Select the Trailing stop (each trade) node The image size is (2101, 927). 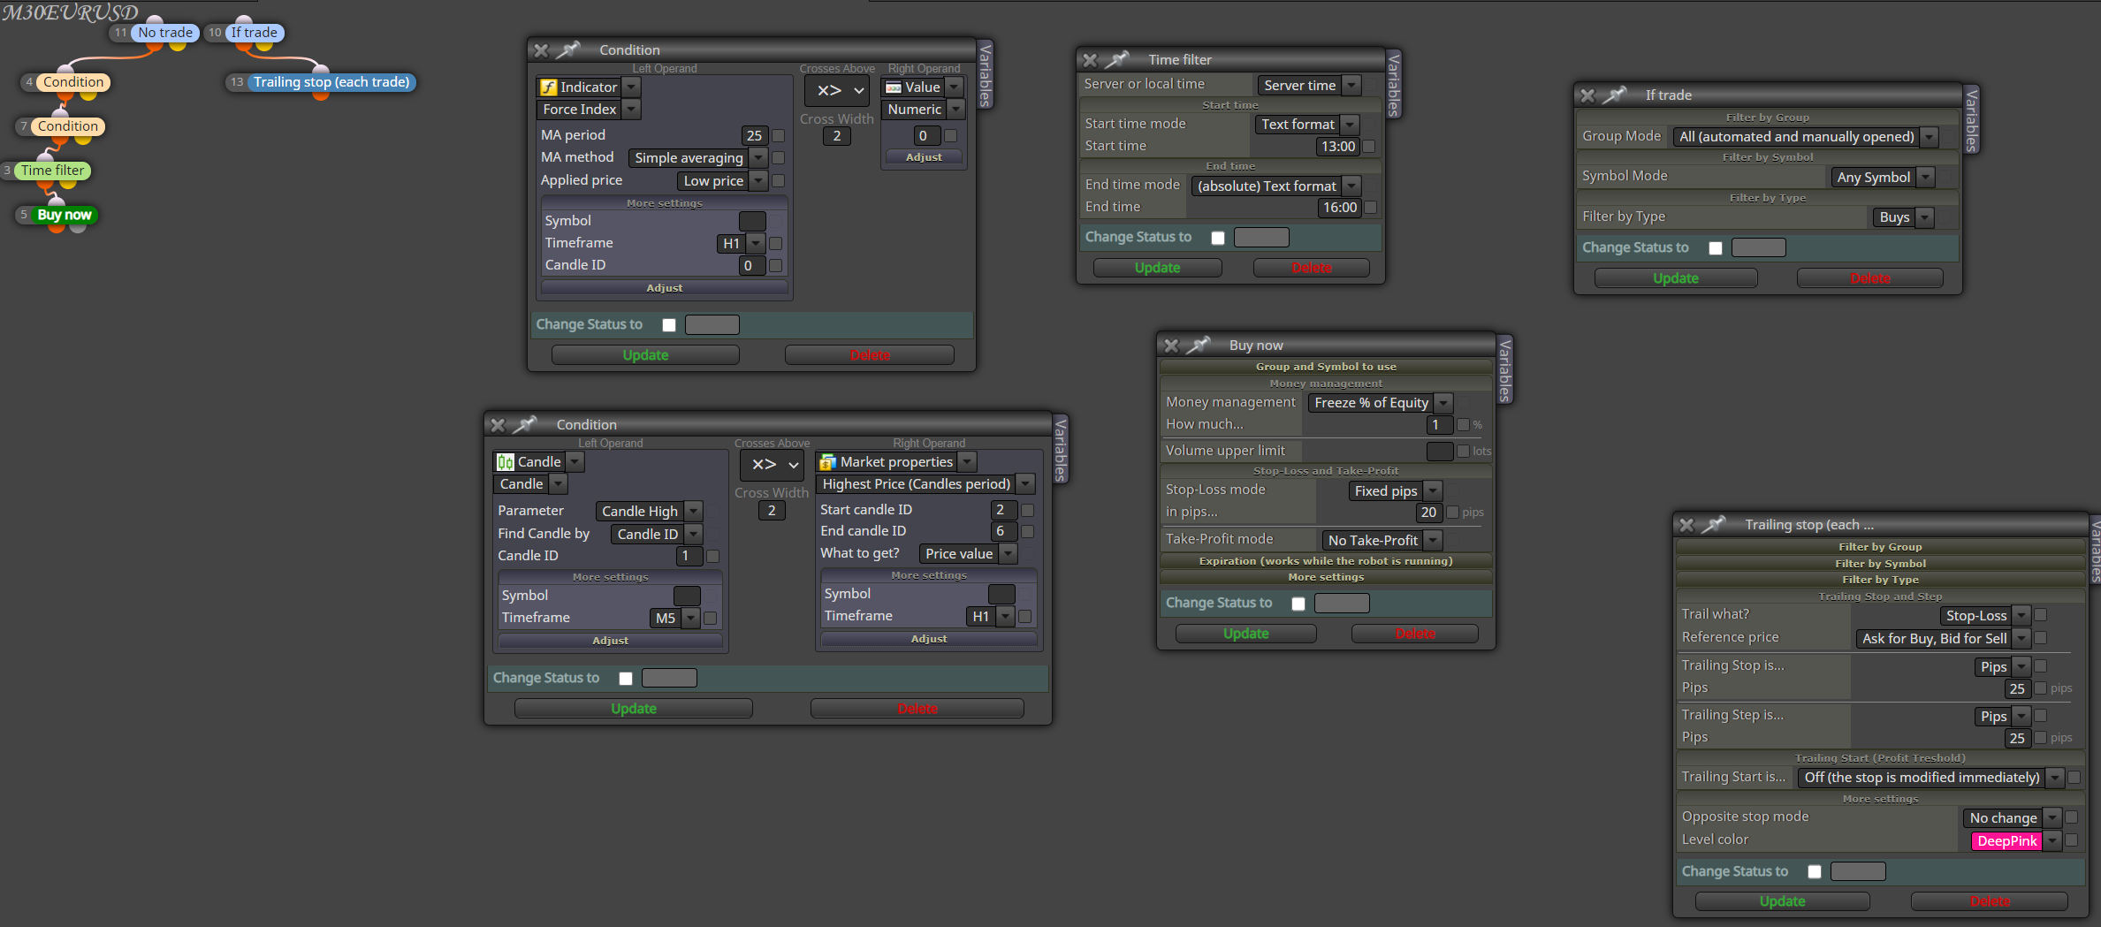click(331, 82)
